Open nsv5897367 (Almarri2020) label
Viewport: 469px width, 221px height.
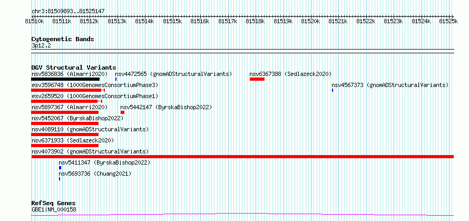[70, 107]
